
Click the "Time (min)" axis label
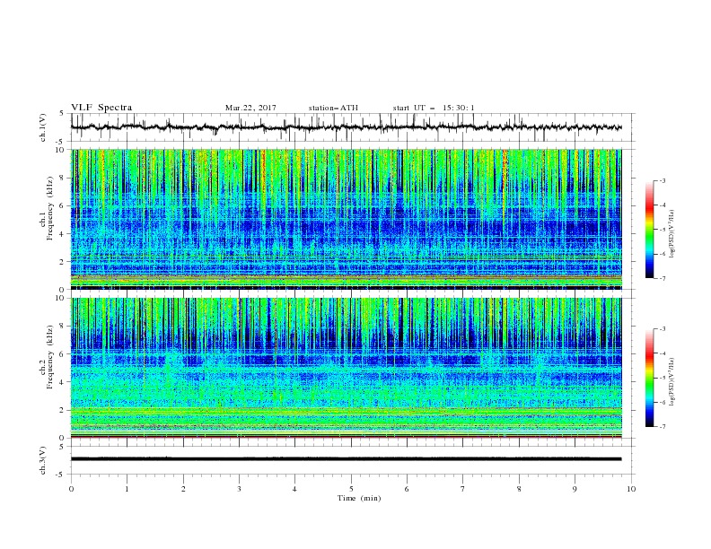pos(359,498)
